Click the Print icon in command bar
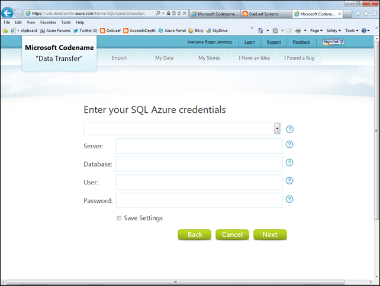Screen dimensions: 380x286 click(298, 30)
